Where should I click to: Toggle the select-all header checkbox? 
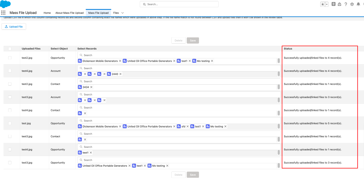pos(10,48)
